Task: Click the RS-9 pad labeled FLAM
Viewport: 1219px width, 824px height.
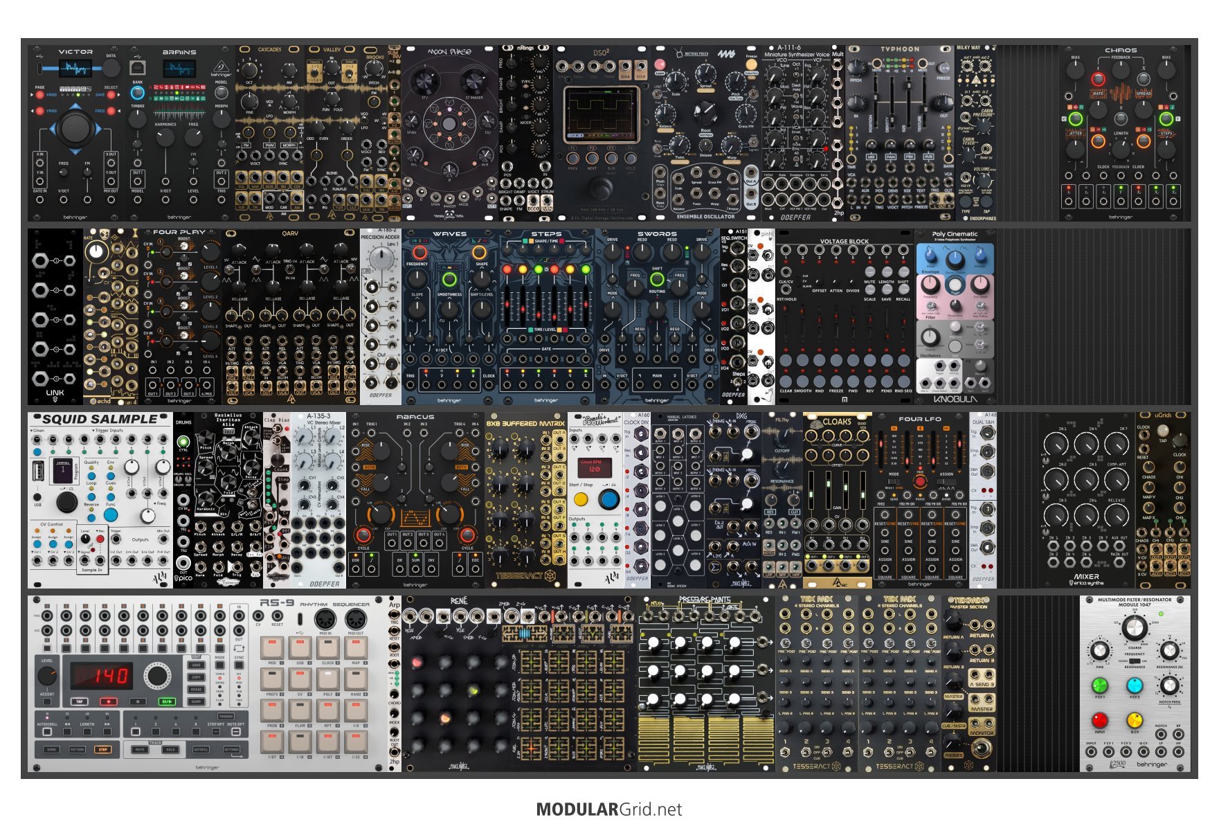Action: pos(300,710)
